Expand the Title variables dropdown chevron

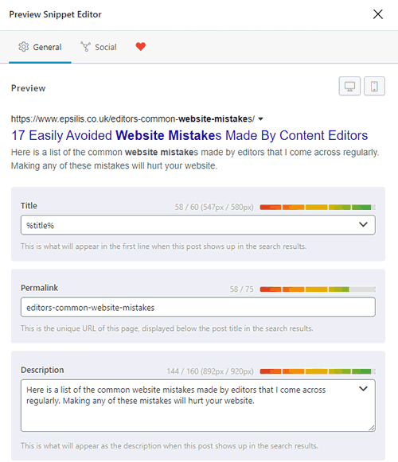(363, 224)
